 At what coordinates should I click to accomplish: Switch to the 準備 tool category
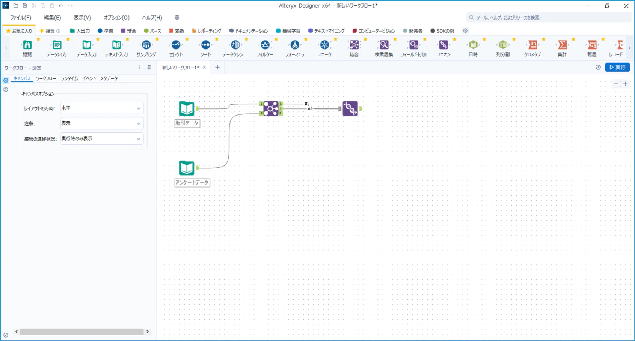[106, 31]
